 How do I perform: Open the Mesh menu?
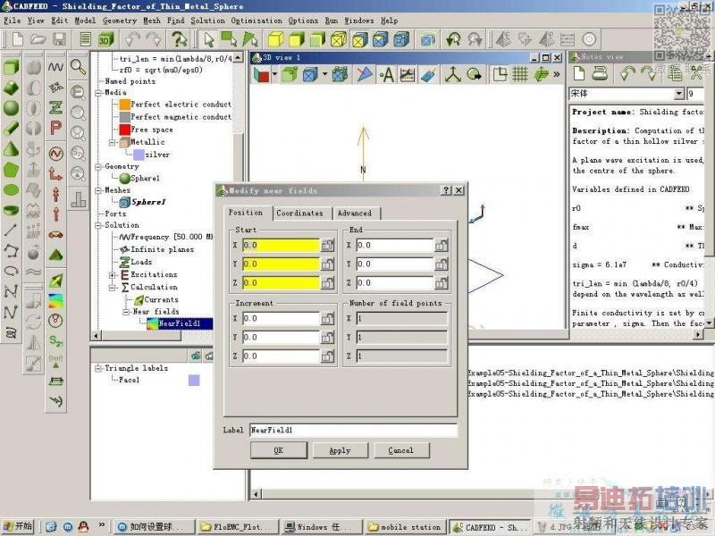pyautogui.click(x=152, y=21)
